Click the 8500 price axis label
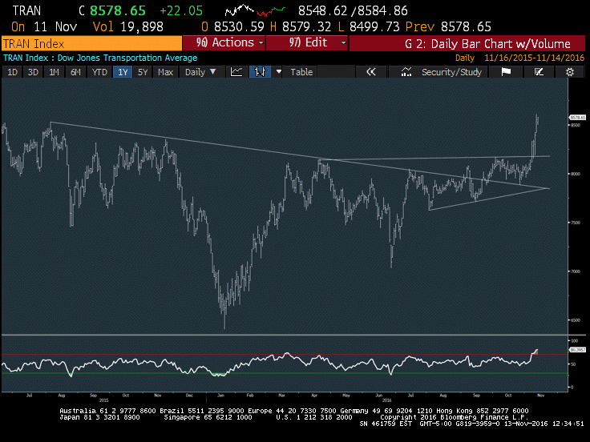Image resolution: width=590 pixels, height=442 pixels. (576, 125)
